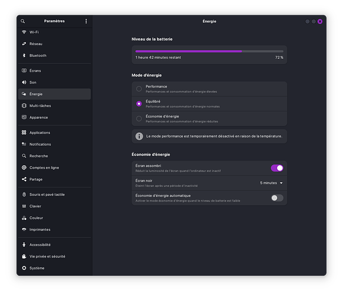Click the Clavier keyboard icon
Viewport: 343px width, 294px height.
coord(24,206)
